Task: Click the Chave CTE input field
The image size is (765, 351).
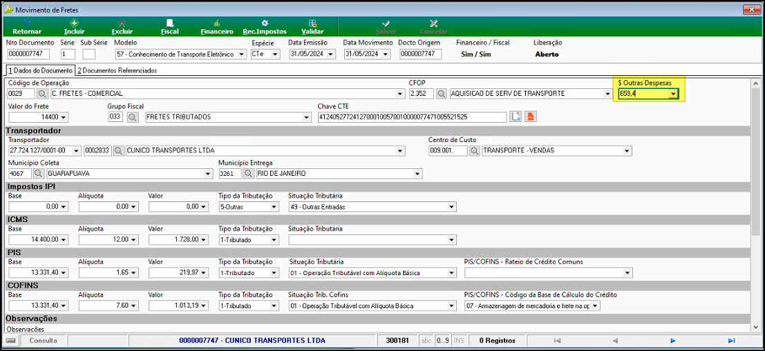Action: point(413,117)
